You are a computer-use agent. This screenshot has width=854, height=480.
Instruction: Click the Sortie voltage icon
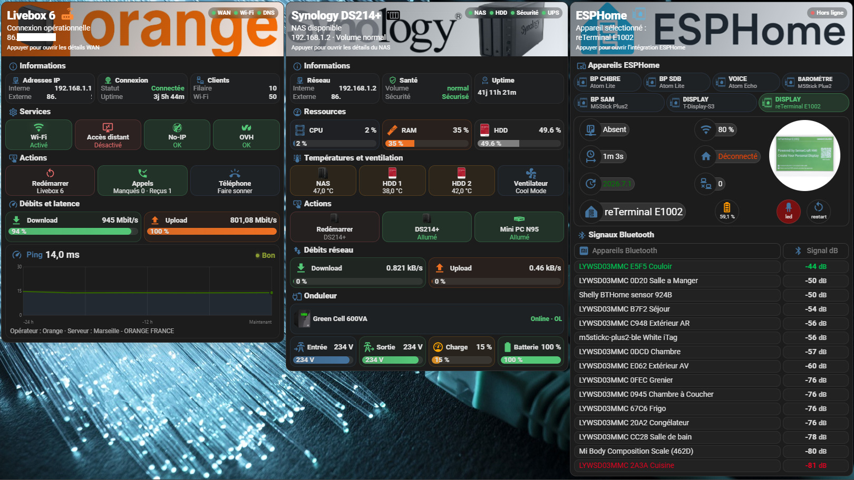tap(368, 347)
